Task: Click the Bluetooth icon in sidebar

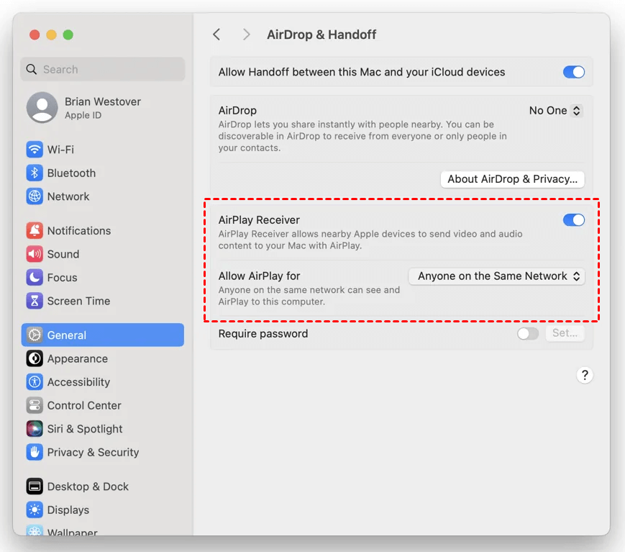Action: (x=35, y=173)
